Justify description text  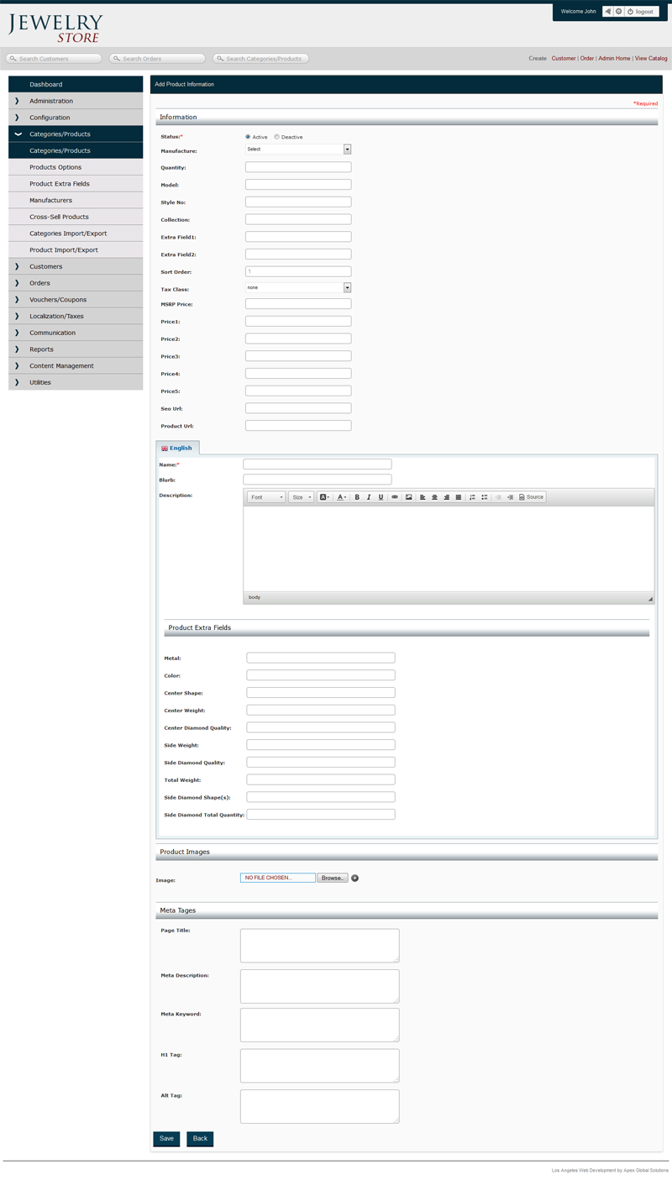[x=458, y=497]
